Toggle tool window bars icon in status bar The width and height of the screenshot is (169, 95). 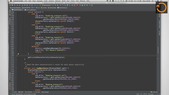point(10,94)
